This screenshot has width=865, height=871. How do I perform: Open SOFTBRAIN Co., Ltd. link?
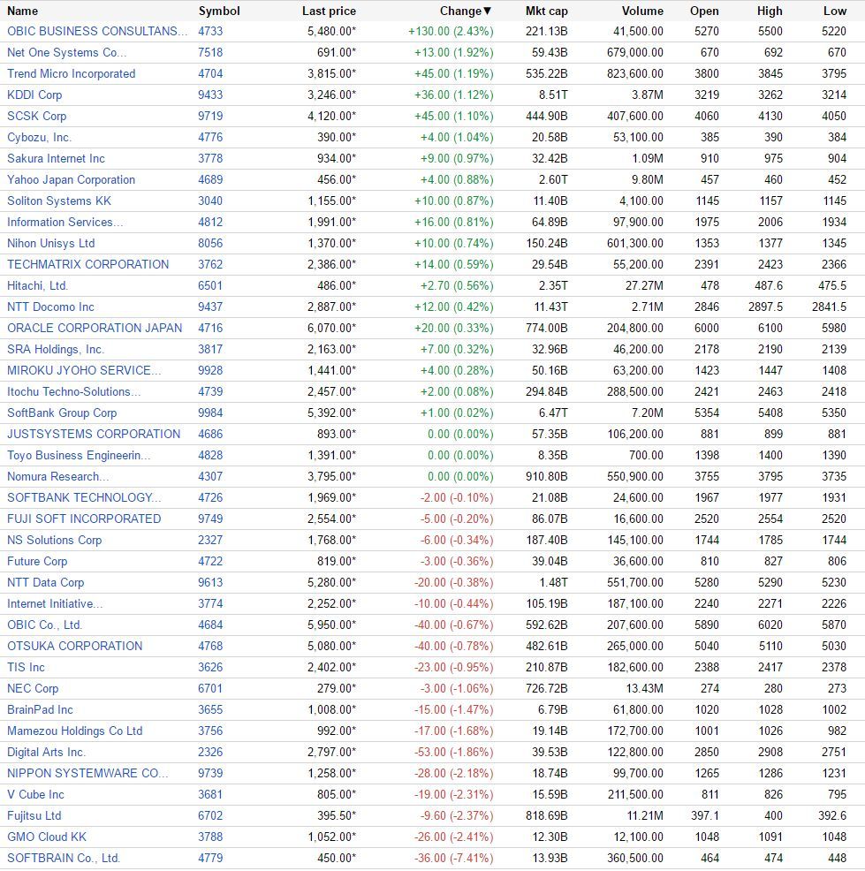[64, 859]
